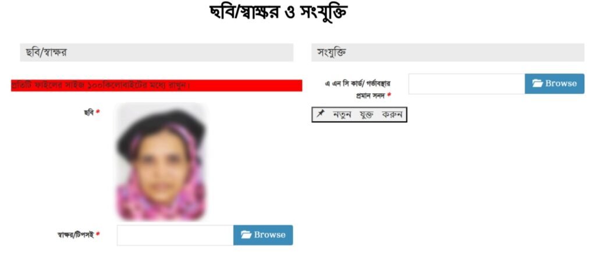Click the ছবি/স্বাক্ষর ও সংযুক্তি page title
This screenshot has width=596, height=277.
click(x=278, y=13)
